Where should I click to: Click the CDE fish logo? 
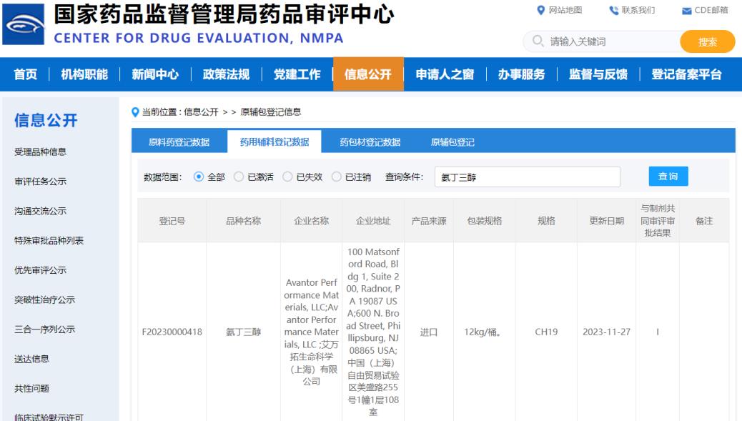(23, 24)
